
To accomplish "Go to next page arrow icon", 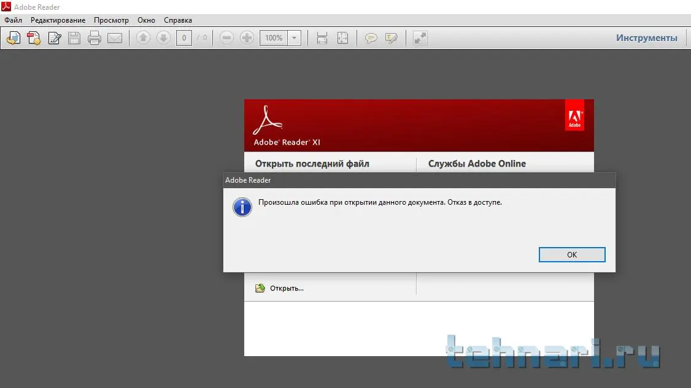I will 163,38.
